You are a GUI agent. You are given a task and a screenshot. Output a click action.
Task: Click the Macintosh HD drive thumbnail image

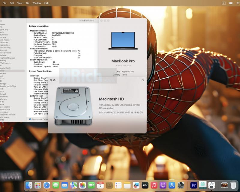(x=73, y=106)
